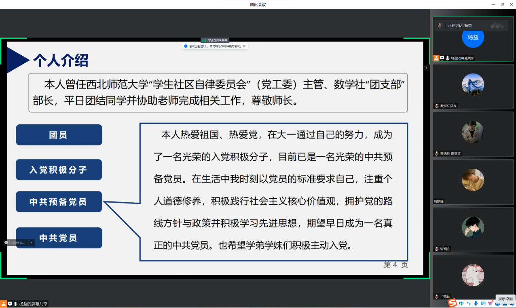Click the muted microphone icon beside 正在讲话
Image resolution: width=516 pixels, height=308 pixels.
pyautogui.click(x=440, y=25)
